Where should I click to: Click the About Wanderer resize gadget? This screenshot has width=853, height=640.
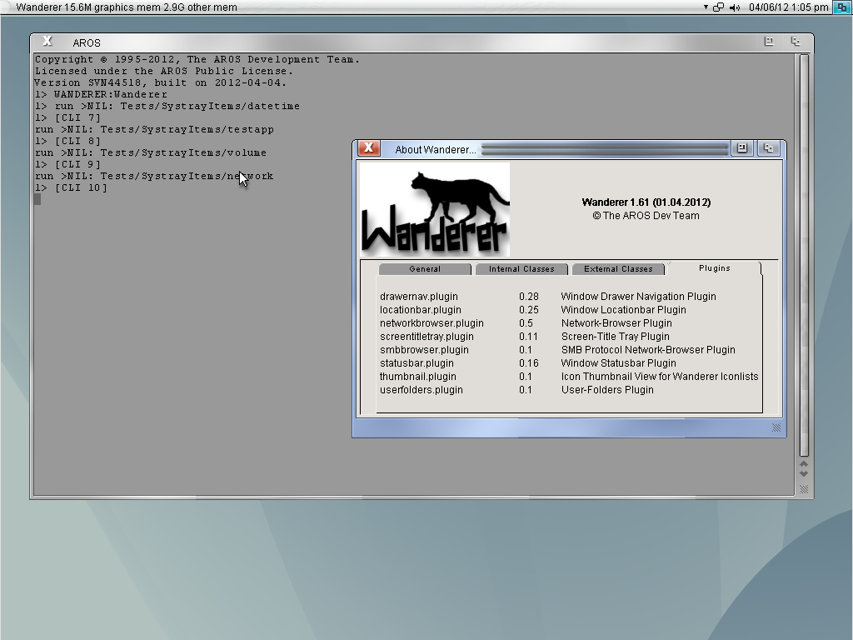pyautogui.click(x=776, y=427)
